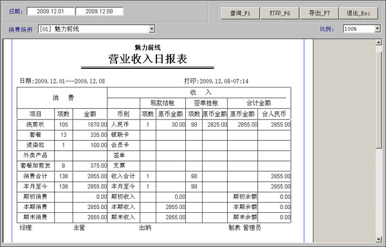Click the 期末余额 cell in the report
386x247 pixels.
point(244,217)
